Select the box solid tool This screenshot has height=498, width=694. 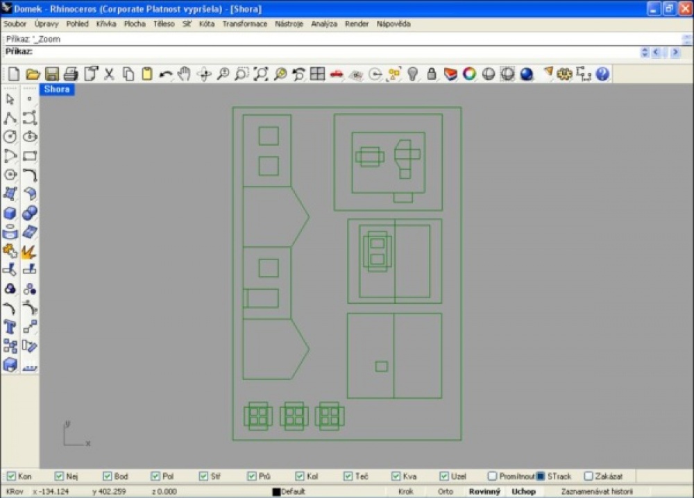tap(10, 213)
